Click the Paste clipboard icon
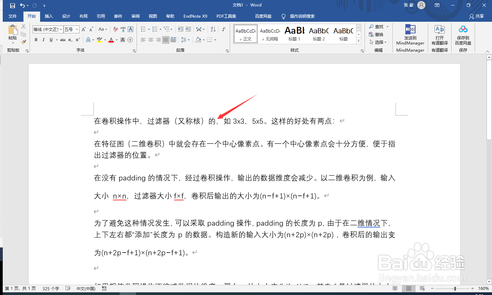The width and height of the screenshot is (492, 295). click(x=13, y=30)
